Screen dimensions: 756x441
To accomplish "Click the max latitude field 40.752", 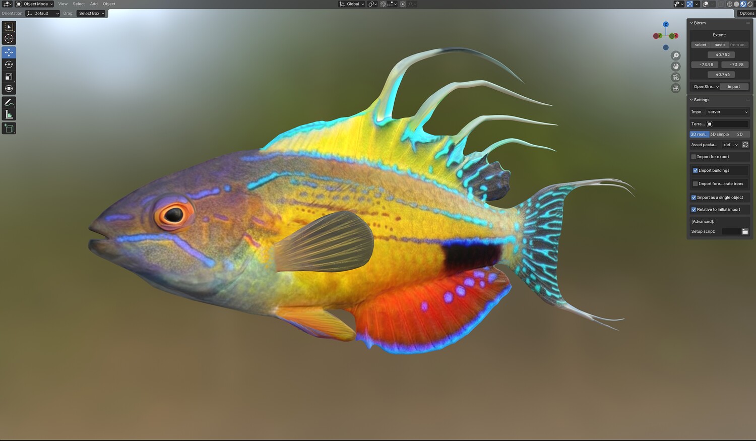I will [722, 55].
